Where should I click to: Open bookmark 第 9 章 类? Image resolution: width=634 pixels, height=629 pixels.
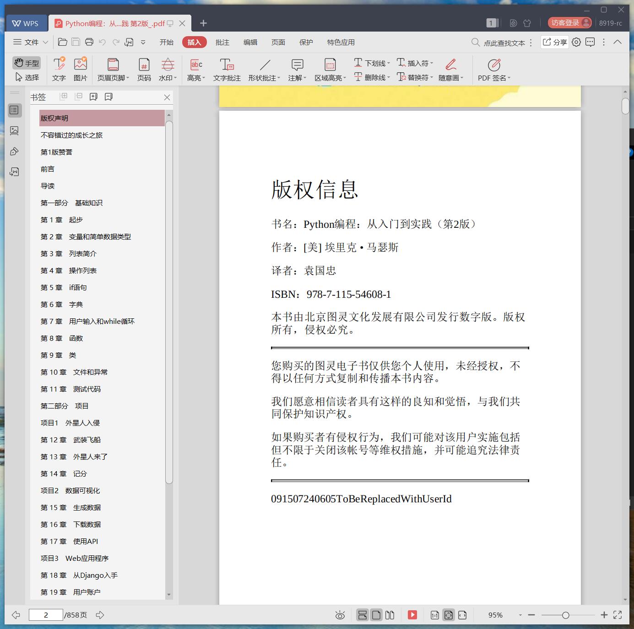[59, 355]
